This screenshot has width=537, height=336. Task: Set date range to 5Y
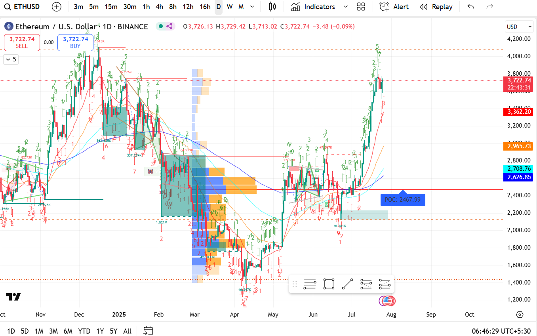point(114,331)
